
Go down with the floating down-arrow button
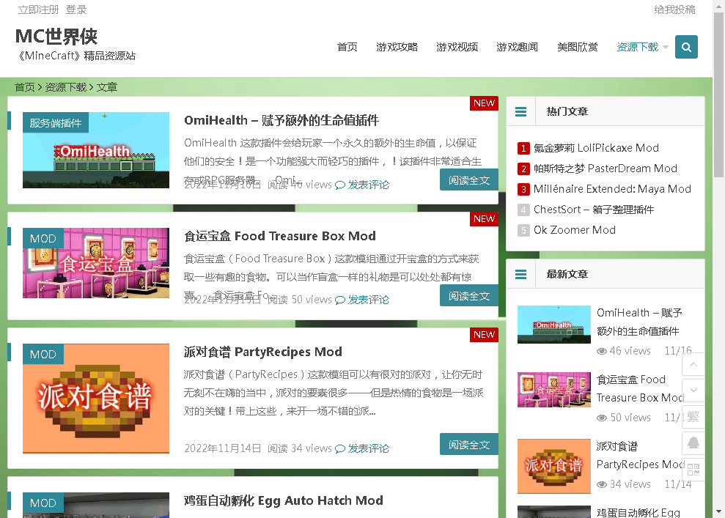[x=693, y=390]
